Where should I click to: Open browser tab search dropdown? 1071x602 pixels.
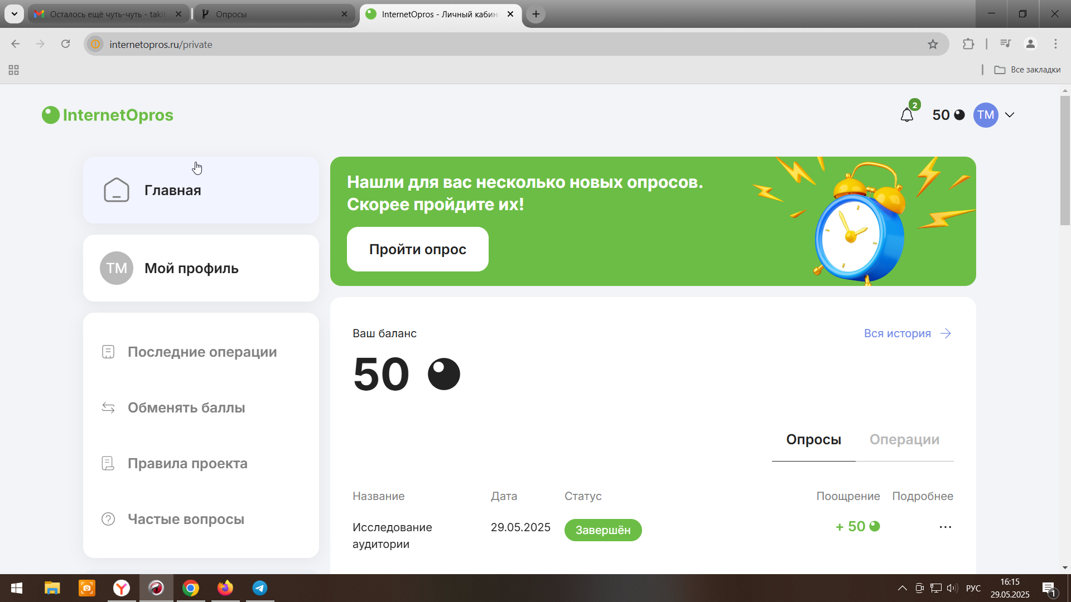[14, 14]
